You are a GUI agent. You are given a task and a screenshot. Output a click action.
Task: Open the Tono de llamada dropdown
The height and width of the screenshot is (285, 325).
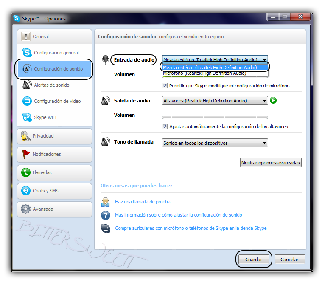215,143
